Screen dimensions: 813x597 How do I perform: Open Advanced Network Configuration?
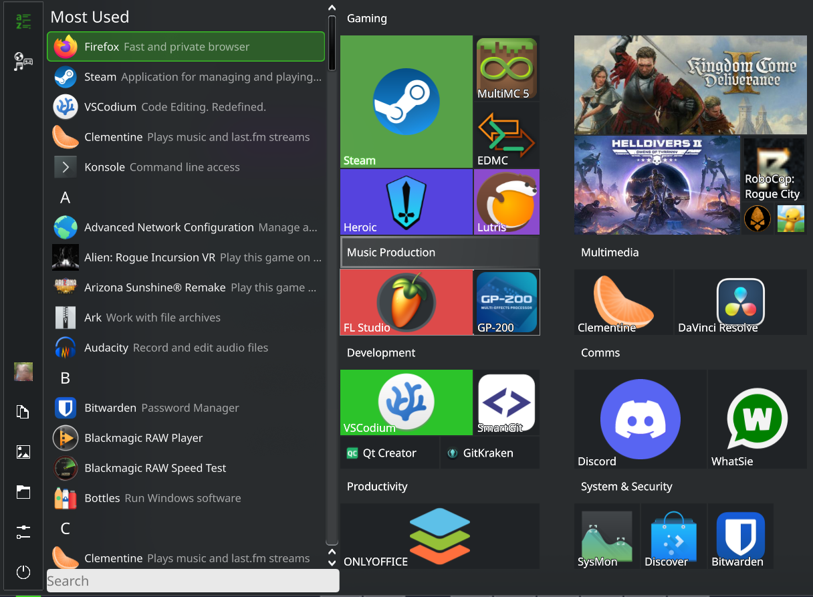pos(186,227)
